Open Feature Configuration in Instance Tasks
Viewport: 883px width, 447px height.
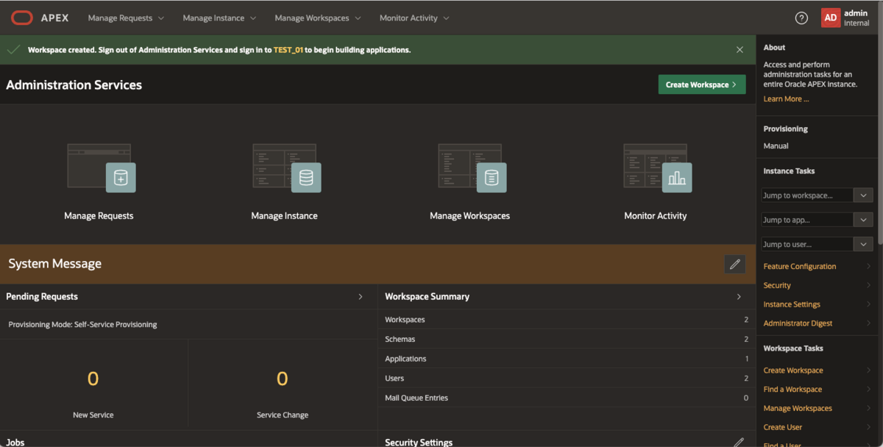[800, 266]
